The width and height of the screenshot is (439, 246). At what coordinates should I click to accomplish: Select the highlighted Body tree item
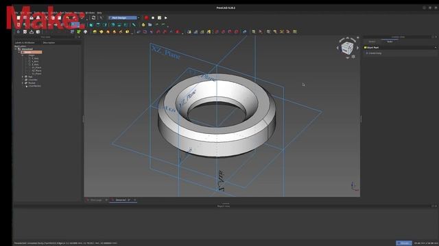point(32,52)
